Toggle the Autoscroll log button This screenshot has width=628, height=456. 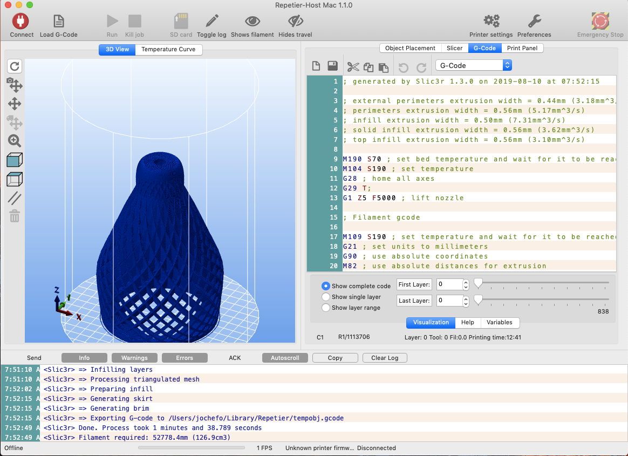pyautogui.click(x=285, y=358)
